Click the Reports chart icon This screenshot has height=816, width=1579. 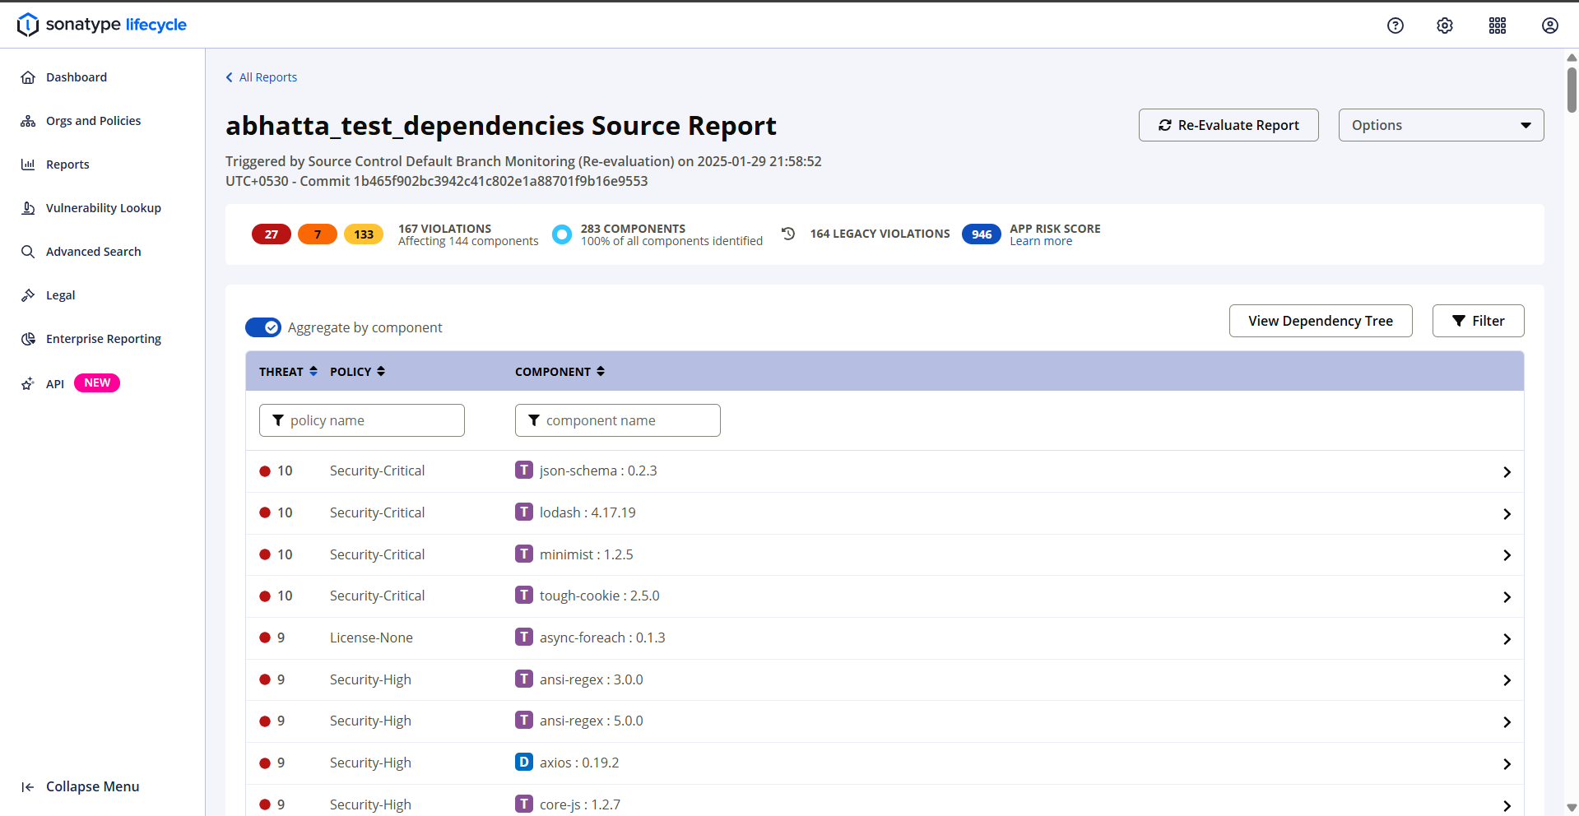[28, 165]
